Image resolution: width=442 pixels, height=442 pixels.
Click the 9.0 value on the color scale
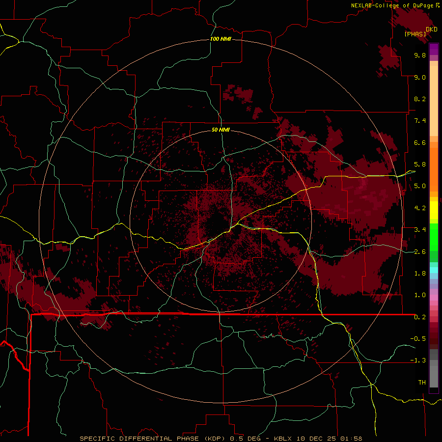420,77
